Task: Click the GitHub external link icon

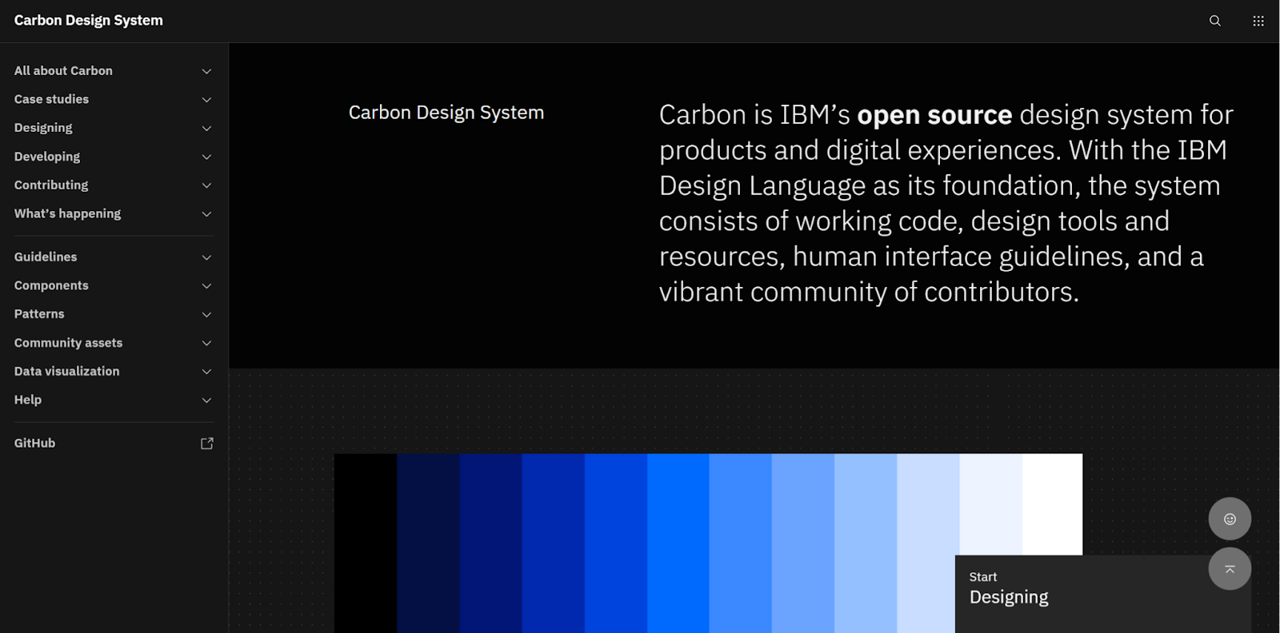Action: click(207, 444)
